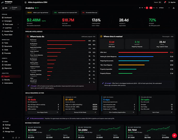Select the Y time range toggle

144,8
